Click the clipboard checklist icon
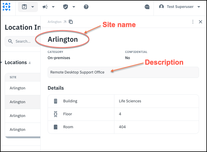Image resolution: width=207 pixels, height=152 pixels. tap(25, 7)
